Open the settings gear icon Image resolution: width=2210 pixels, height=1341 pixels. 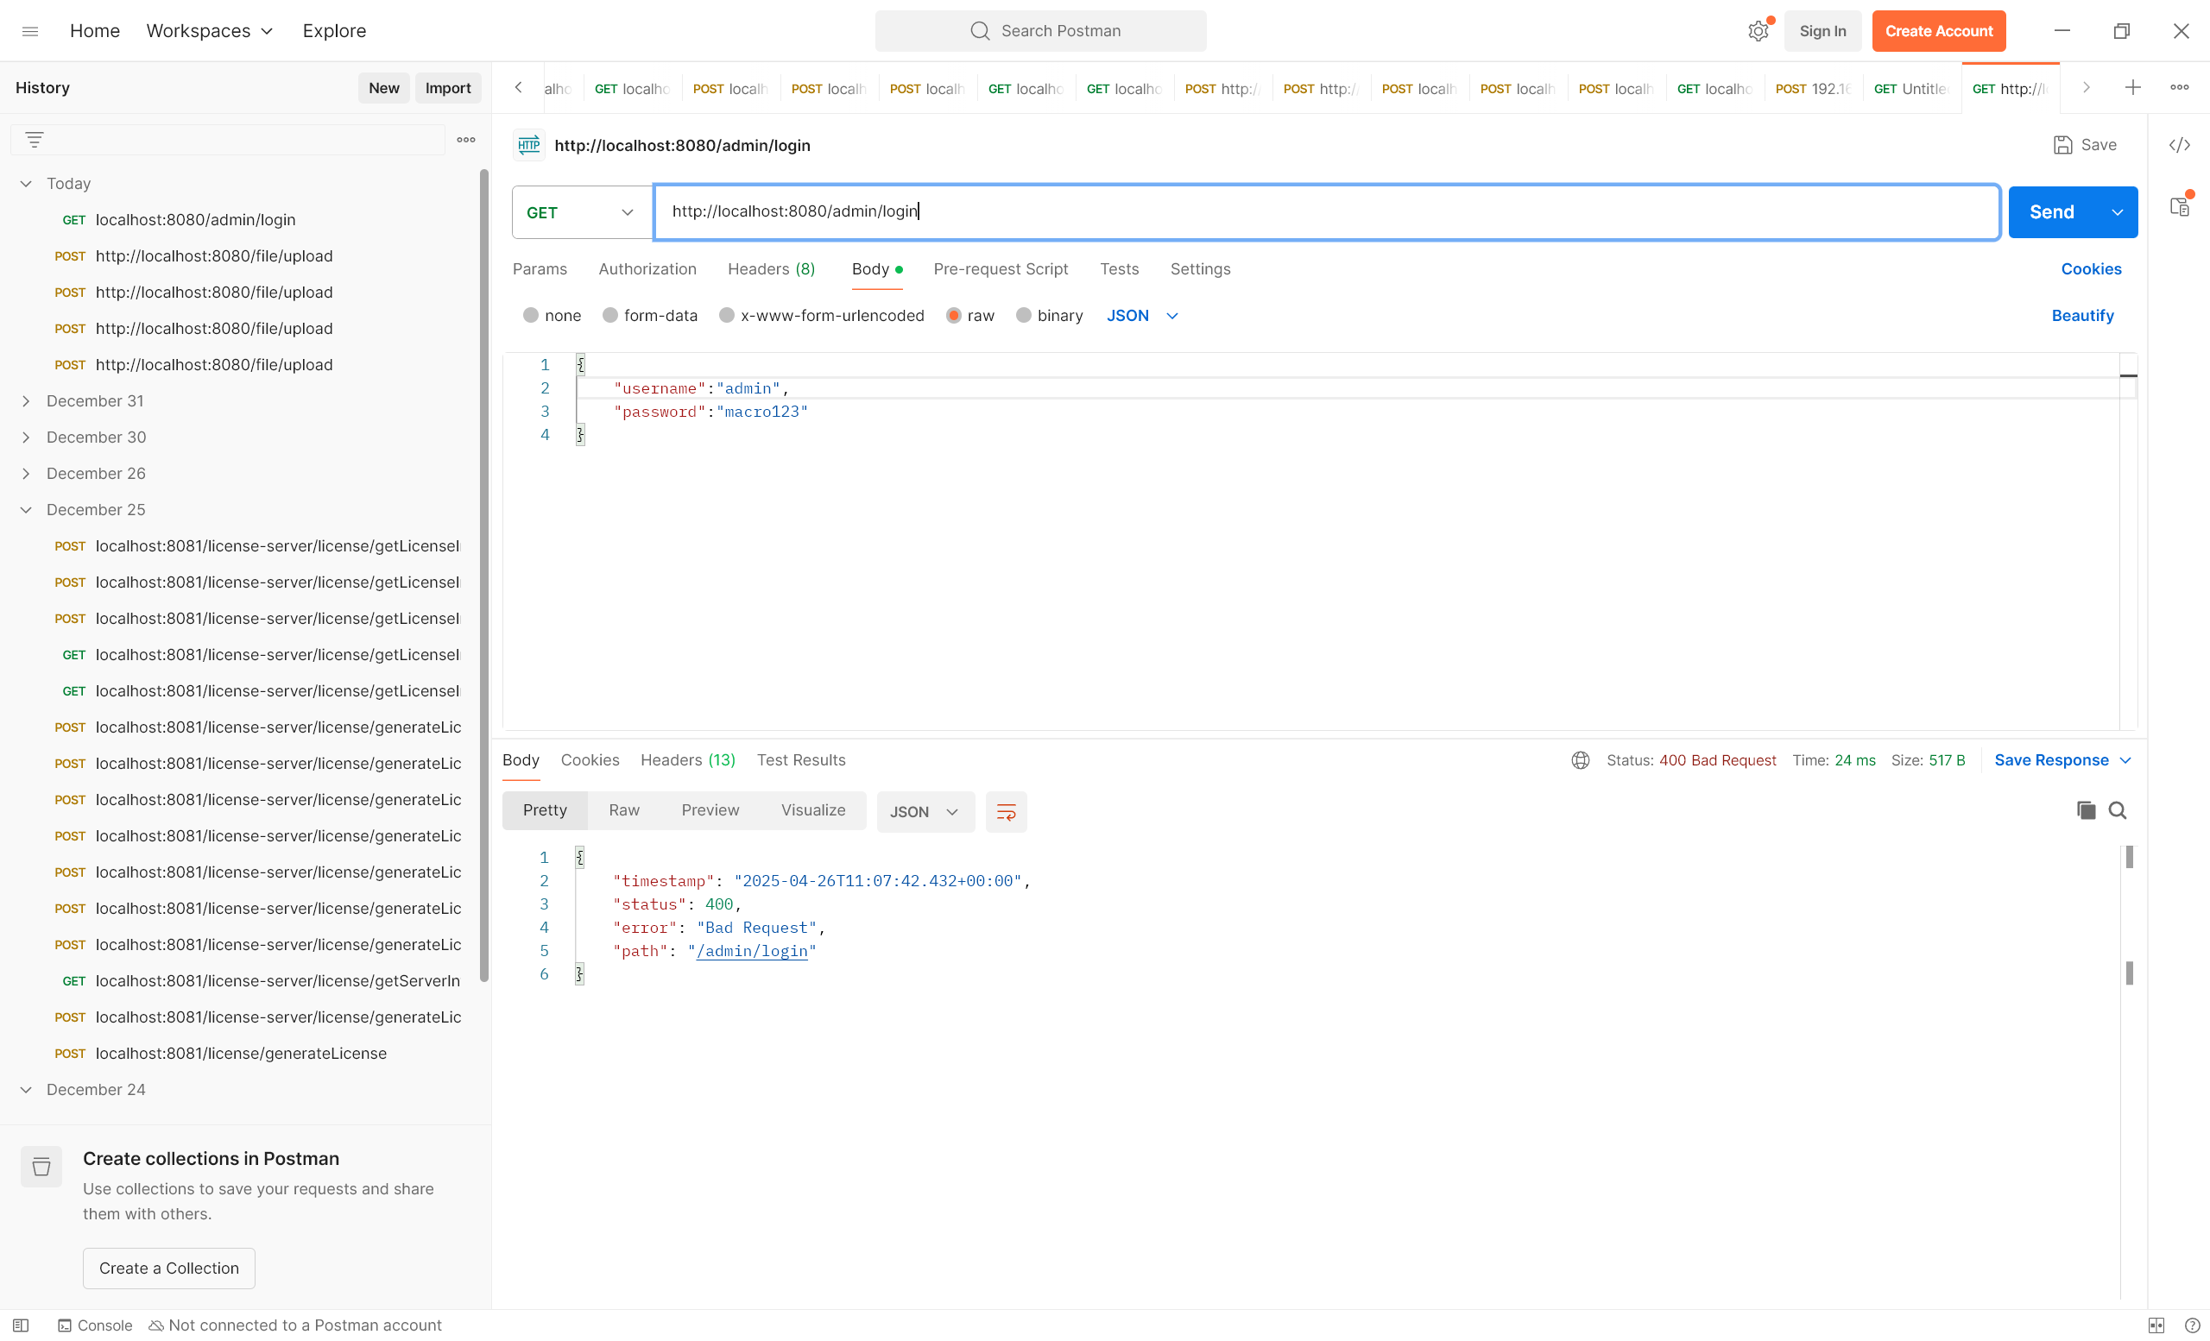[1758, 31]
